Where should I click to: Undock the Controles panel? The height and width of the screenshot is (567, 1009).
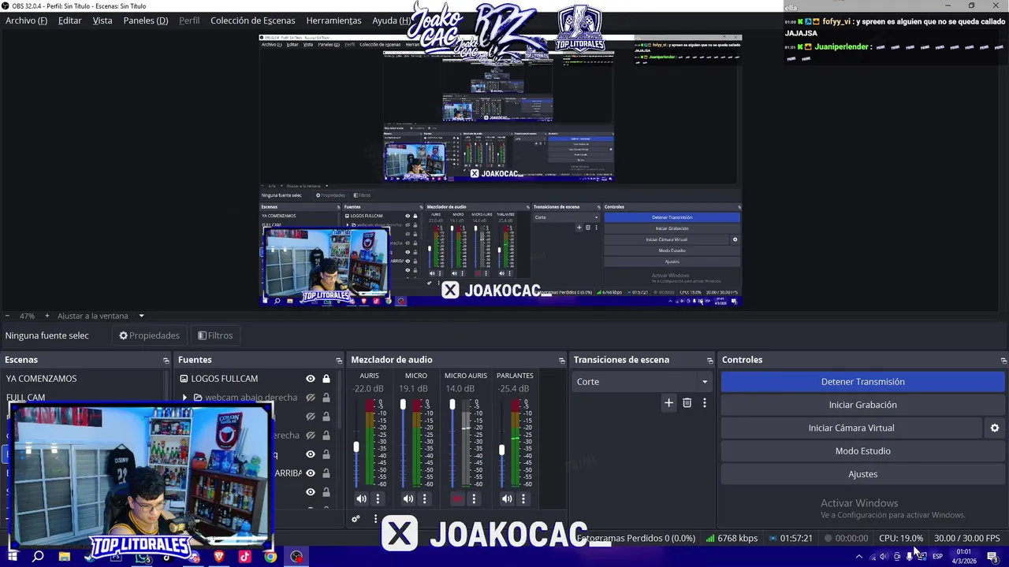coord(1003,360)
